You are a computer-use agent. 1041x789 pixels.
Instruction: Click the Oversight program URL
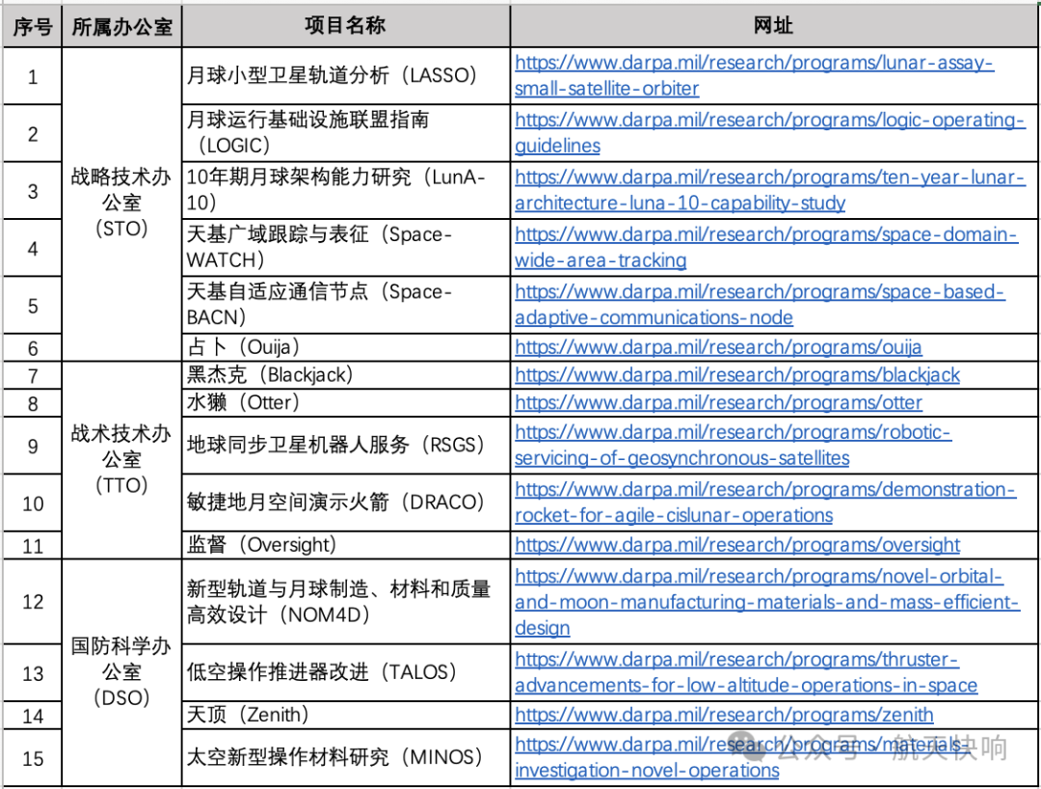point(736,545)
